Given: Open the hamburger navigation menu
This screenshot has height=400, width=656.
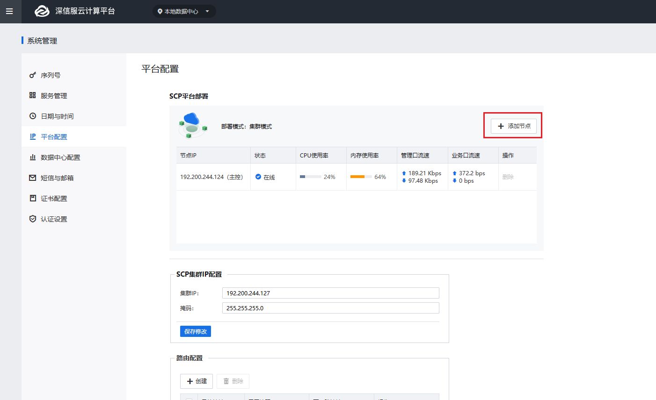Looking at the screenshot, I should tap(9, 11).
